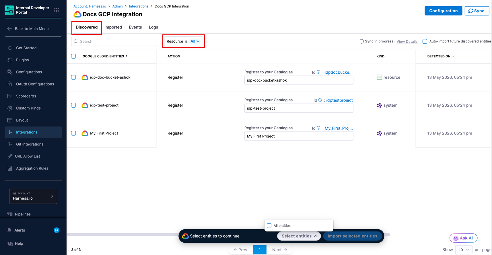Click the Git Integrations icon
The height and width of the screenshot is (255, 492).
click(10, 144)
